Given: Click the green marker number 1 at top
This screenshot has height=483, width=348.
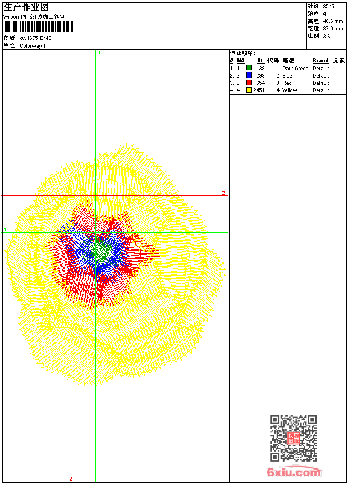Looking at the screenshot, I should 99,52.
